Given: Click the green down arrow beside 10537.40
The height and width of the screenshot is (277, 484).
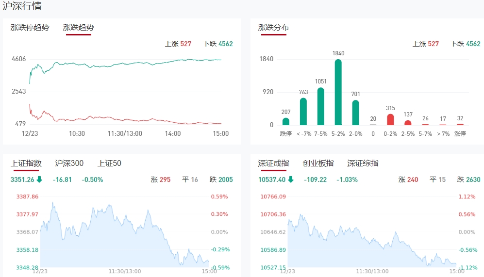Looking at the screenshot, I should click(x=291, y=179).
